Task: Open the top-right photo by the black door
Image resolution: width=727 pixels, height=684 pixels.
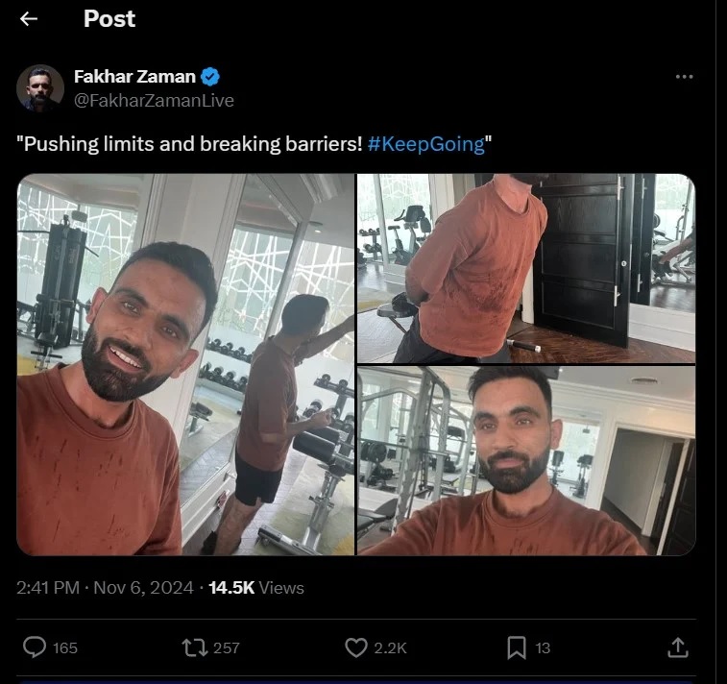Action: pos(526,268)
